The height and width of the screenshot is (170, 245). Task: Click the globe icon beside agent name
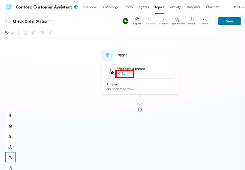pos(76,7)
